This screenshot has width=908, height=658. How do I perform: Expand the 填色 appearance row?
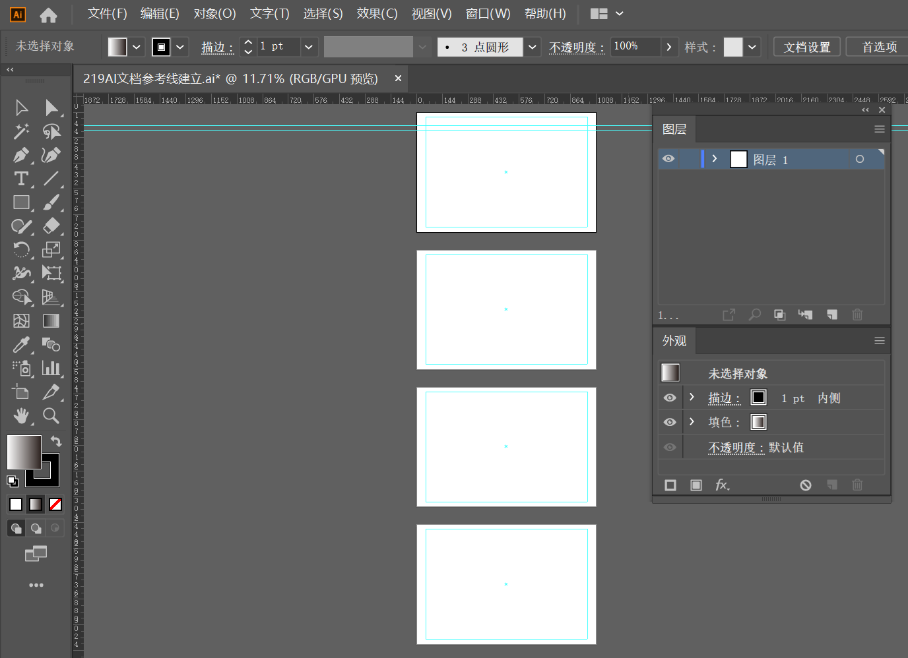[692, 421]
